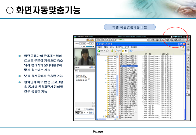Image resolution: width=196 pixels, height=135 pixels.
Task: Click the Draw button in the top toolbar
Action: pyautogui.click(x=186, y=40)
